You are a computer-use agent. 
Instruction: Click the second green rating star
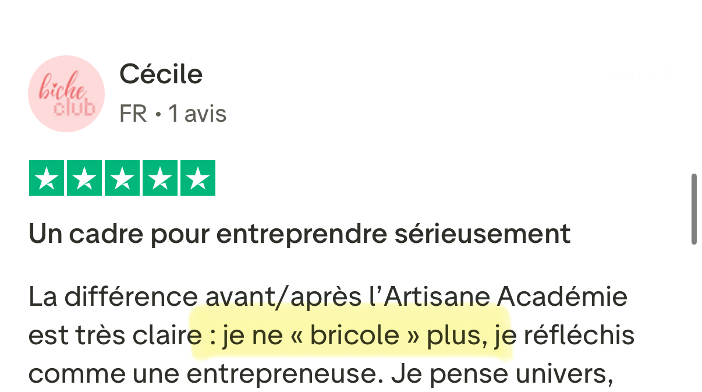tap(84, 178)
